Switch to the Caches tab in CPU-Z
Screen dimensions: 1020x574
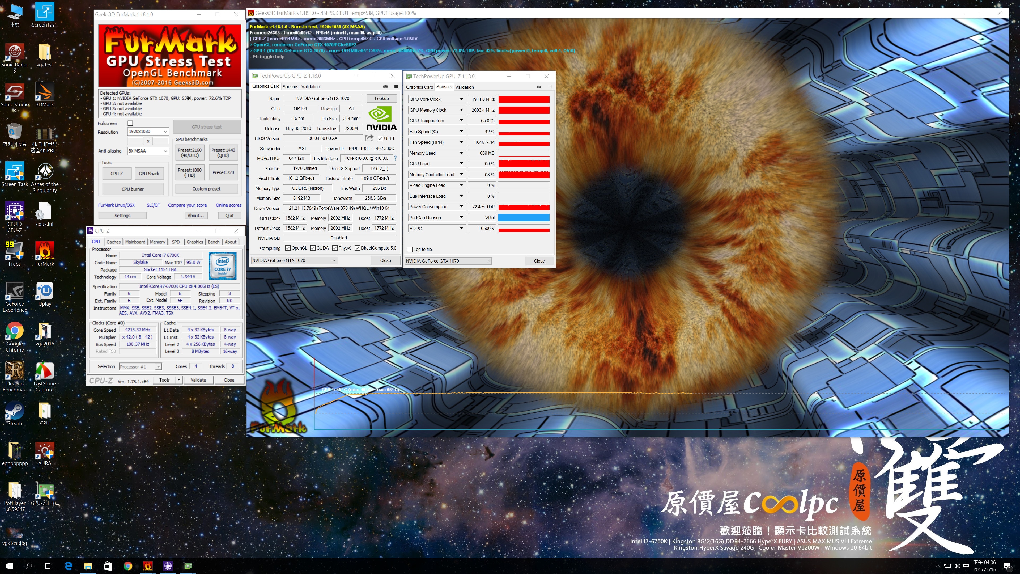114,242
